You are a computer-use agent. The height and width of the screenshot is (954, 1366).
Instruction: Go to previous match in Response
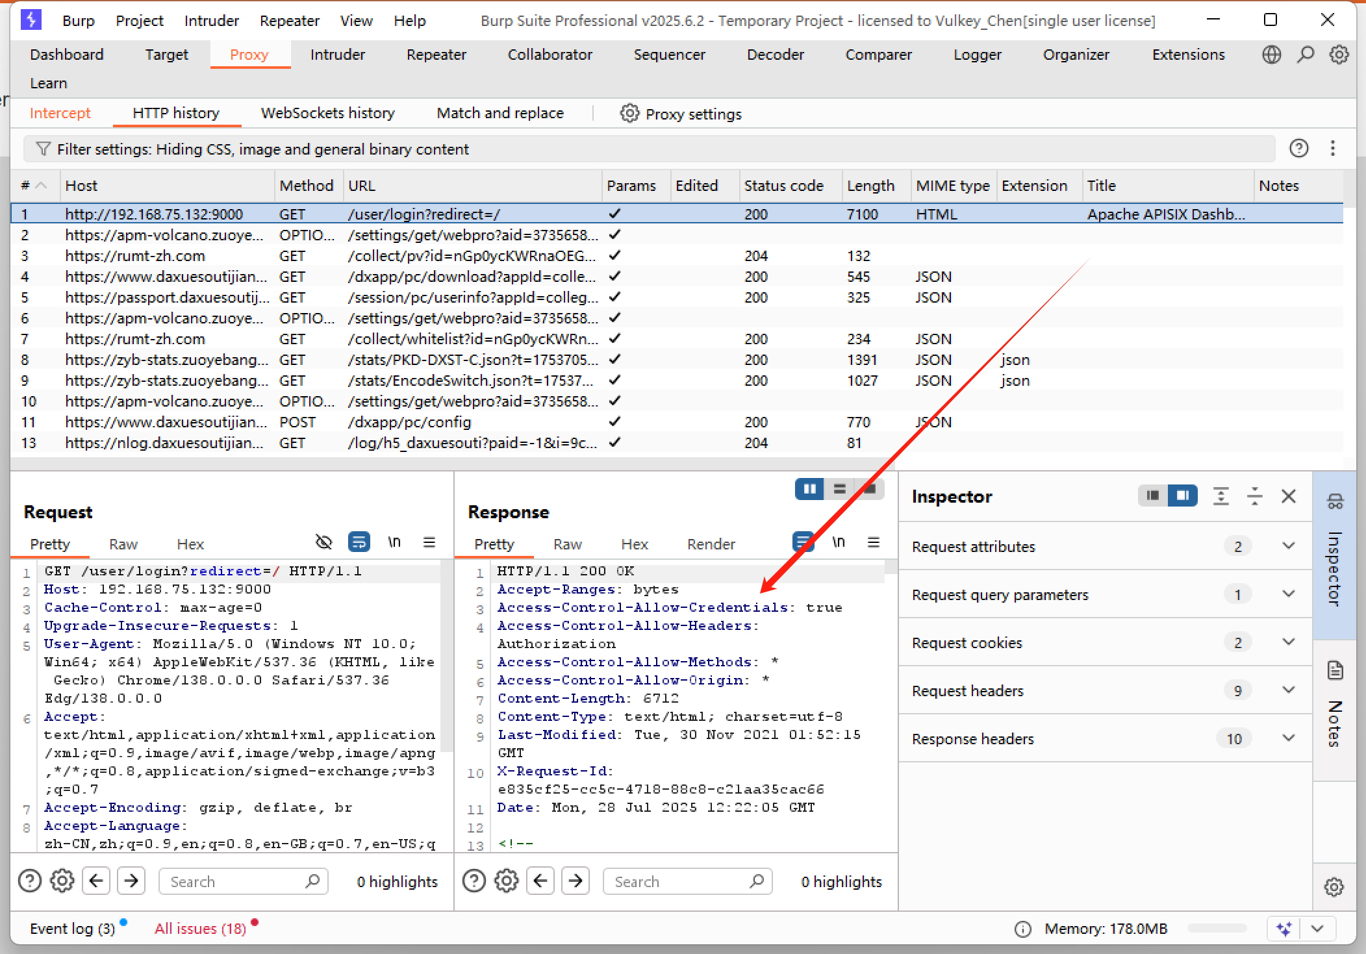[540, 881]
